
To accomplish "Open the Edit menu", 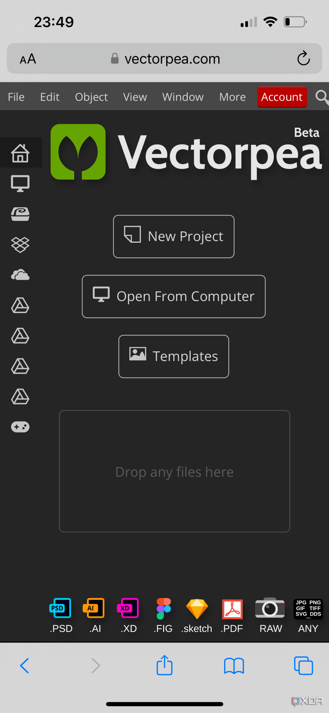I will 50,97.
